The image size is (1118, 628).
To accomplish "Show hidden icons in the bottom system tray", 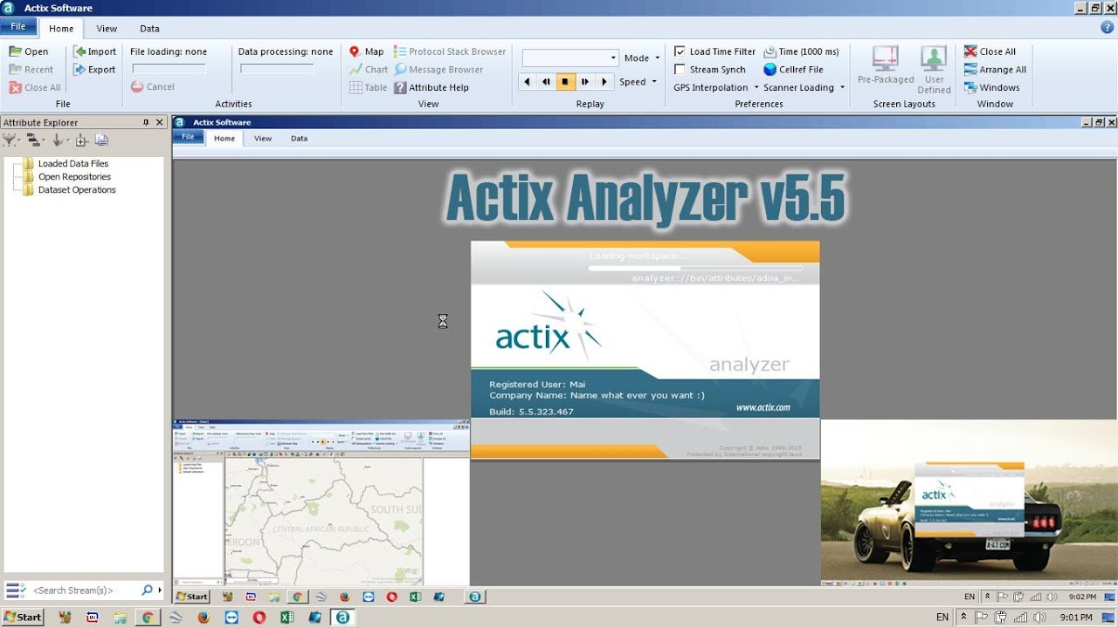I will pyautogui.click(x=963, y=617).
